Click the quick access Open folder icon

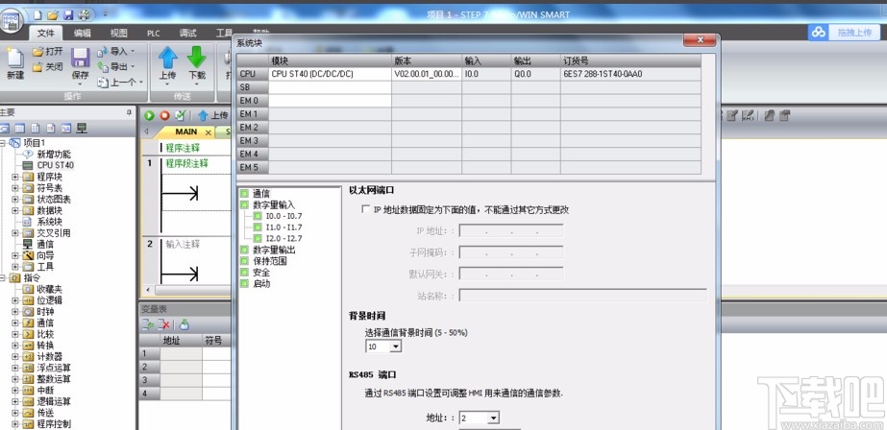pos(53,13)
